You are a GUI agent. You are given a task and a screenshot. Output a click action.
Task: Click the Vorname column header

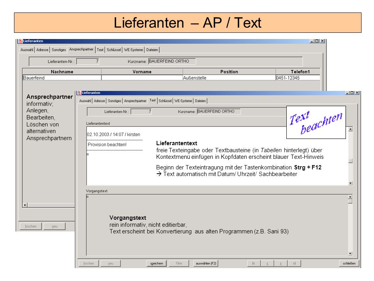[142, 72]
